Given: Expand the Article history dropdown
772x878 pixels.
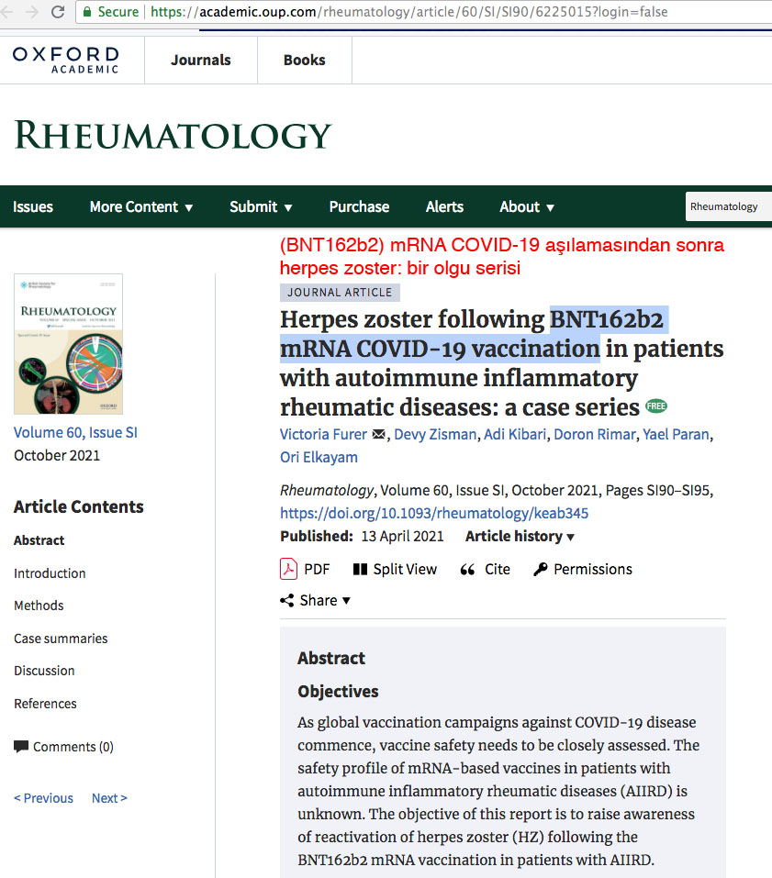Looking at the screenshot, I should coord(520,537).
